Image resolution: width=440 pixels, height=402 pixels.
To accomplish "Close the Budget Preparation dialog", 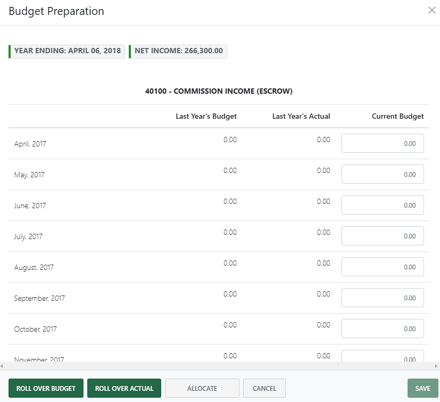I will point(431,10).
